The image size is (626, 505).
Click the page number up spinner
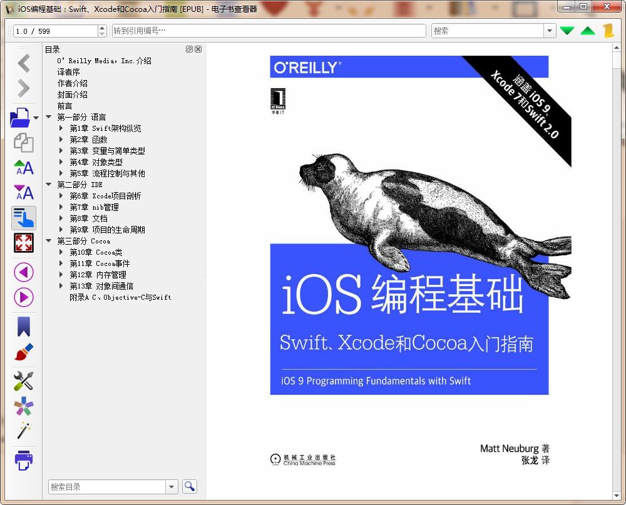(102, 27)
